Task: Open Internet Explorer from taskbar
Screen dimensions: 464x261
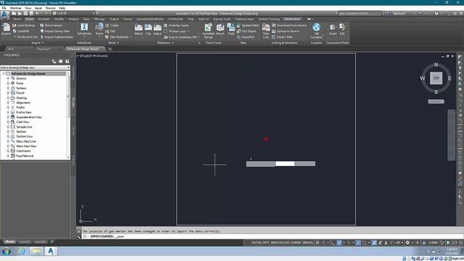Action: coord(22,252)
